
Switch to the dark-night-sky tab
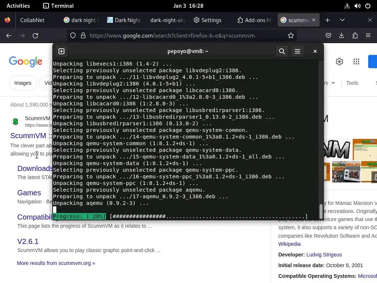click(x=168, y=20)
